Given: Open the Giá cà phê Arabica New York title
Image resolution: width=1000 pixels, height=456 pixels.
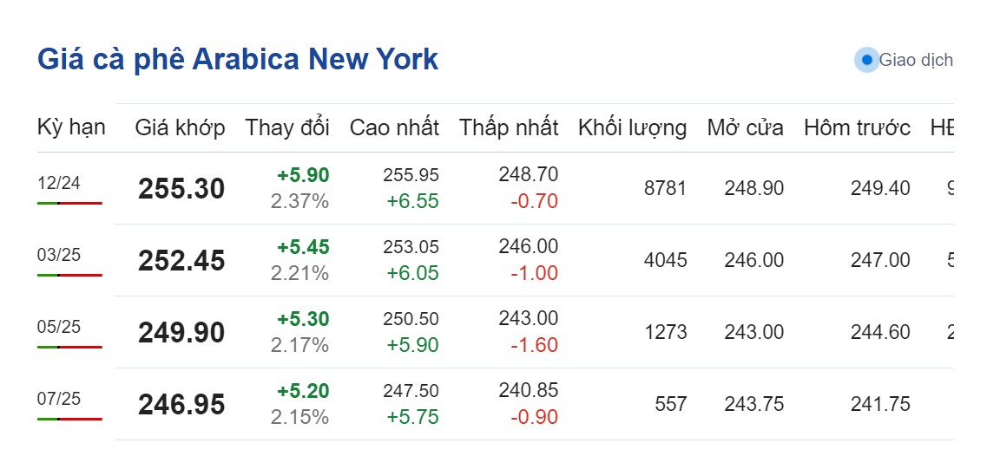Looking at the screenshot, I should coord(238,59).
